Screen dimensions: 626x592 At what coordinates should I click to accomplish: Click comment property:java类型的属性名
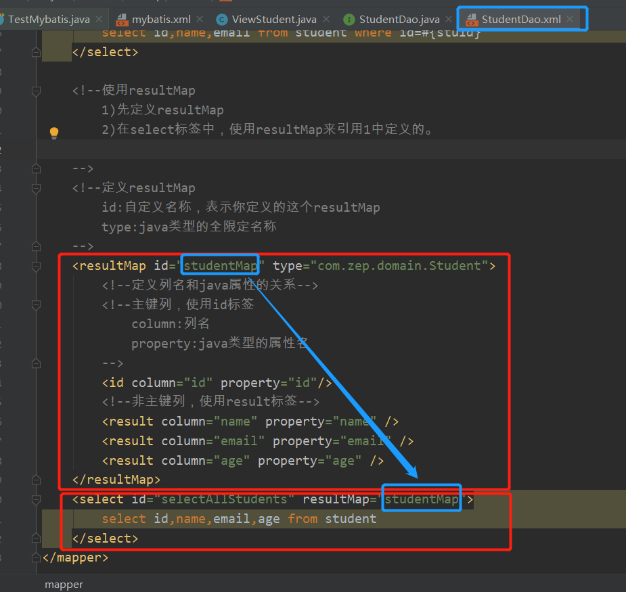(219, 343)
